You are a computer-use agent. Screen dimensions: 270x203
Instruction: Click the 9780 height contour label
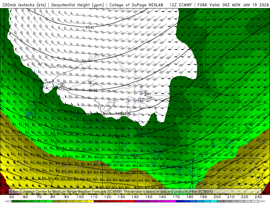116,137
